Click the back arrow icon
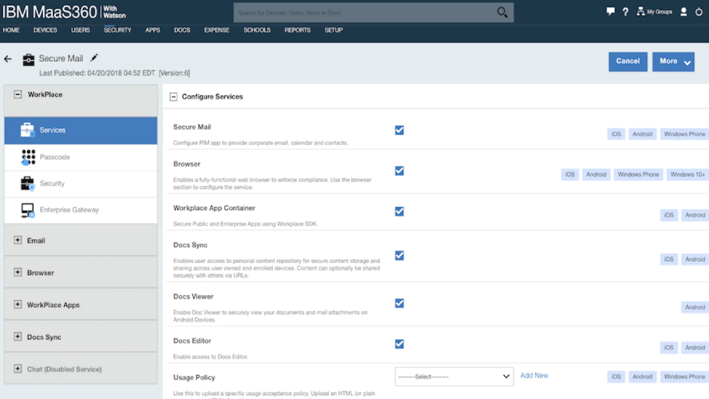Screen dimensions: 709x399 pos(8,59)
